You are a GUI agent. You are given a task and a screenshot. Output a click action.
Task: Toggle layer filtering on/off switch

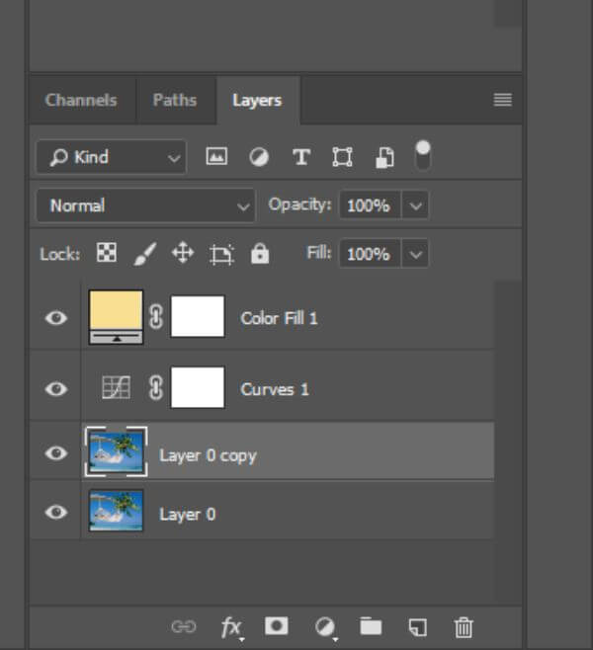423,155
